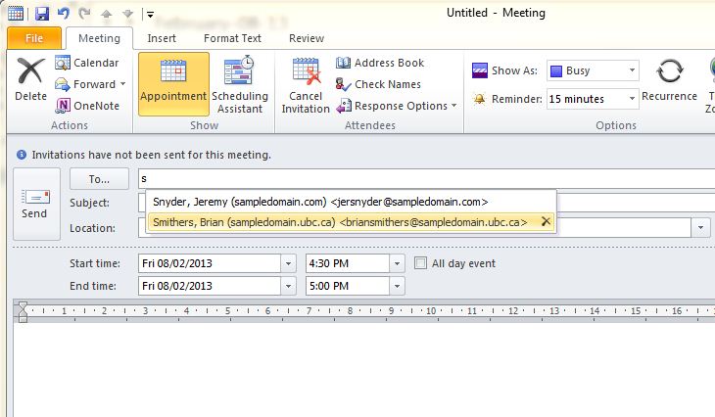Save the meeting using the floppy icon
The image size is (715, 417).
pos(41,13)
